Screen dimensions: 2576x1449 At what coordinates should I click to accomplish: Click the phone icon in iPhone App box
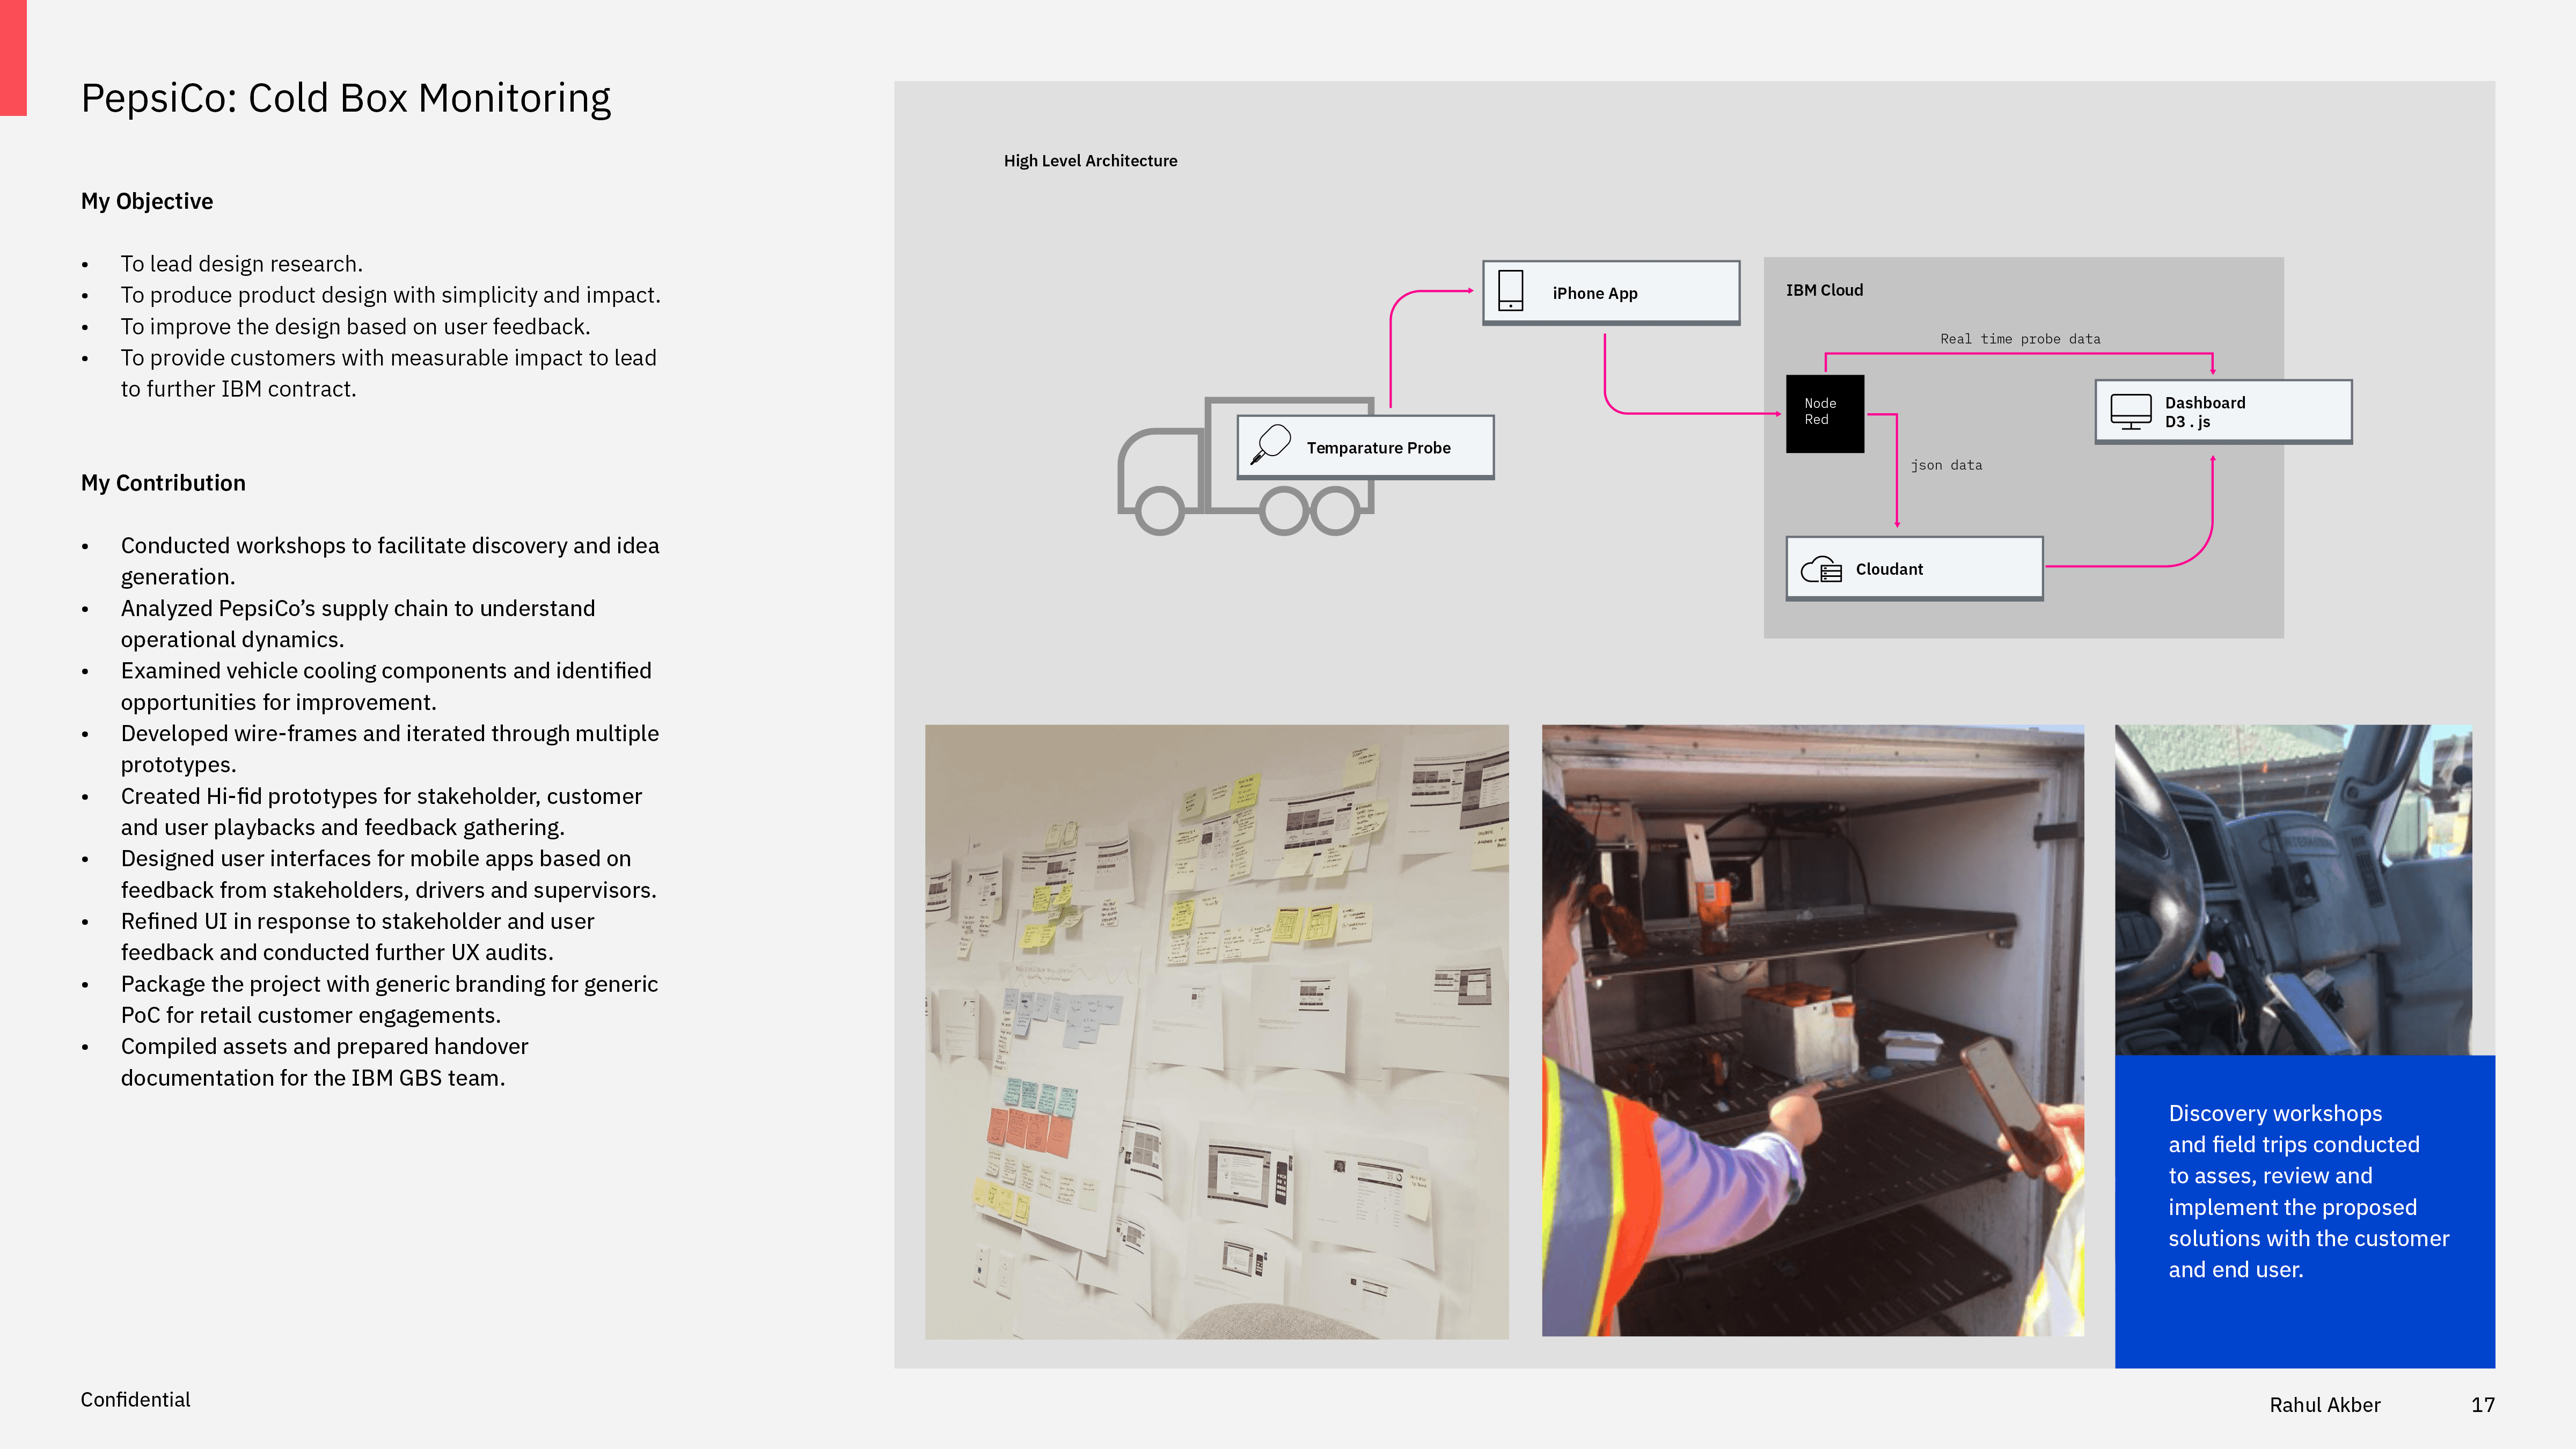point(1510,291)
